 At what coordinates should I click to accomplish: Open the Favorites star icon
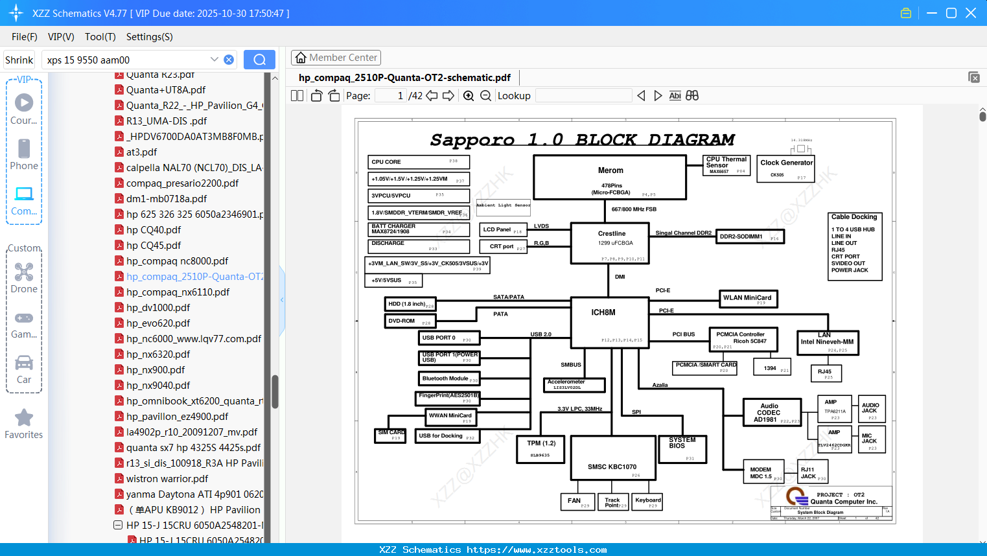coord(24,424)
